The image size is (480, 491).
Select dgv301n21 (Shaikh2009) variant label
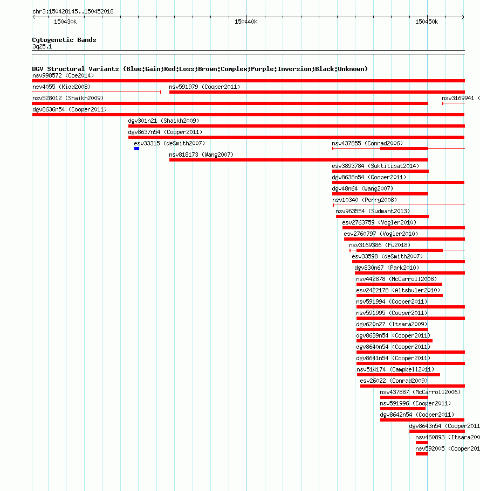163,121
